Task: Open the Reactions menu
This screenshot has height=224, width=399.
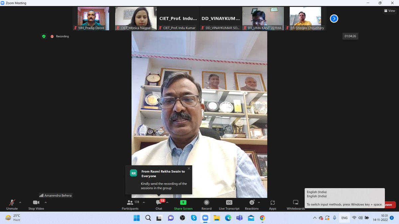Action: (x=252, y=204)
